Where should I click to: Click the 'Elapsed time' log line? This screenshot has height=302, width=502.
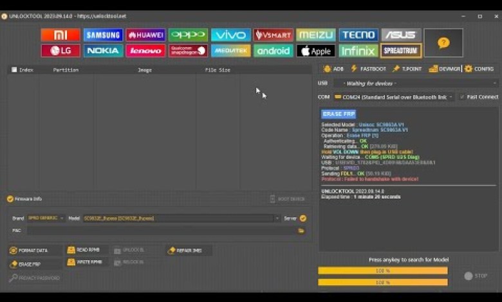[x=361, y=197]
